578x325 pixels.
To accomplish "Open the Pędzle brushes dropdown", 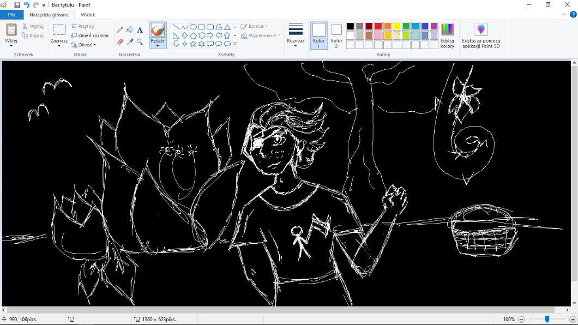I will point(158,45).
